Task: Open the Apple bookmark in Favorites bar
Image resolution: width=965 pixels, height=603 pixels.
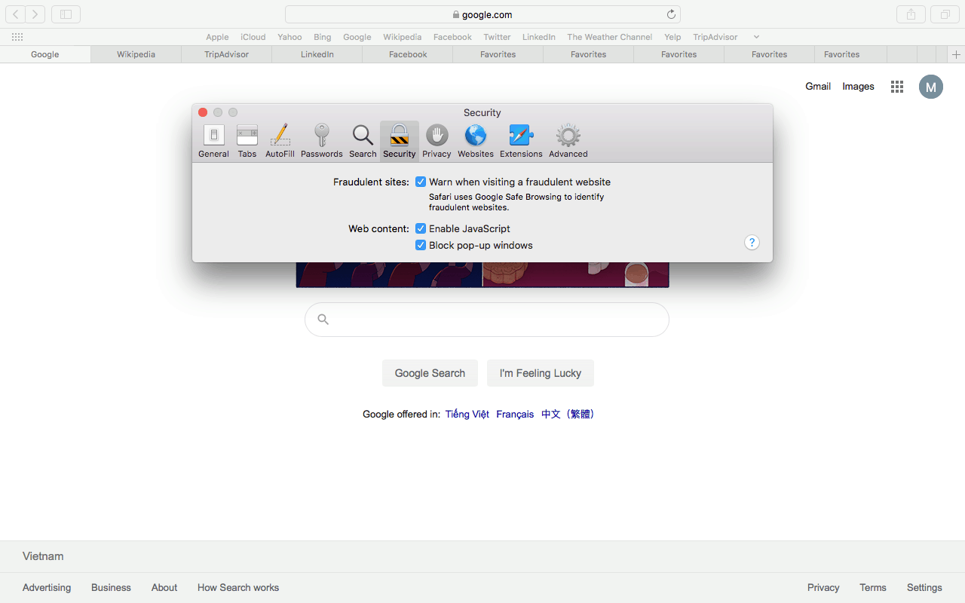Action: (x=217, y=37)
